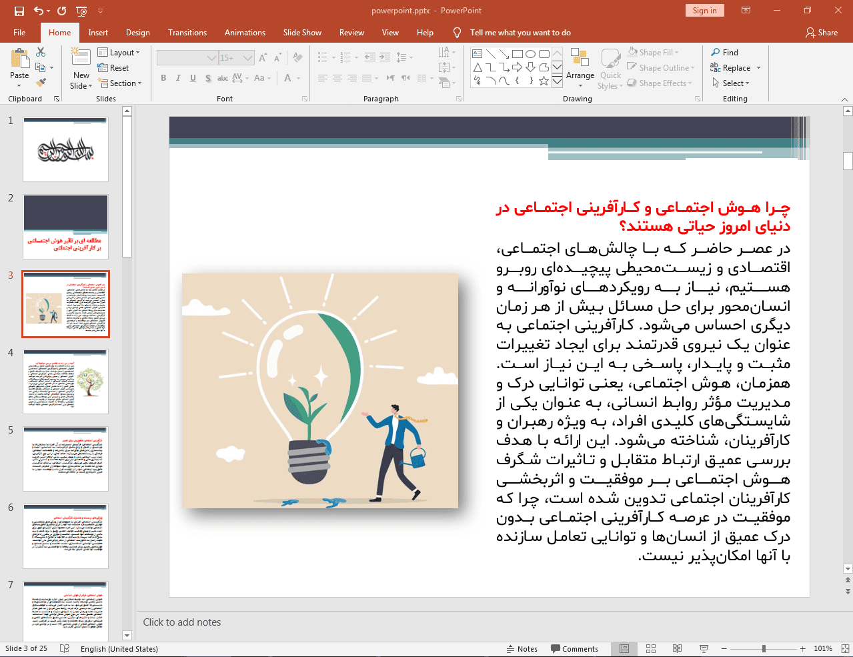
Task: Adjust the zoom slider handle
Action: click(764, 648)
